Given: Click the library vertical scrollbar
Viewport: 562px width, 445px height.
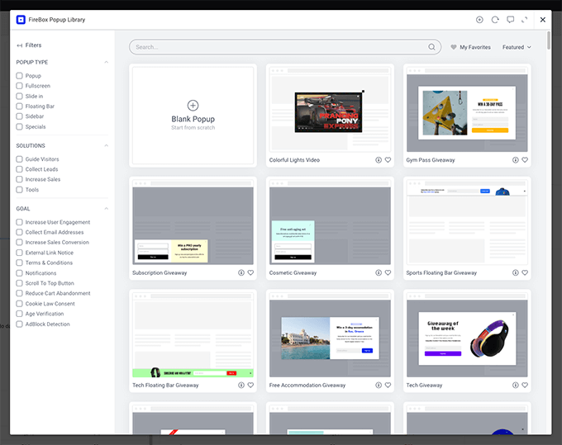Looking at the screenshot, I should [x=549, y=40].
